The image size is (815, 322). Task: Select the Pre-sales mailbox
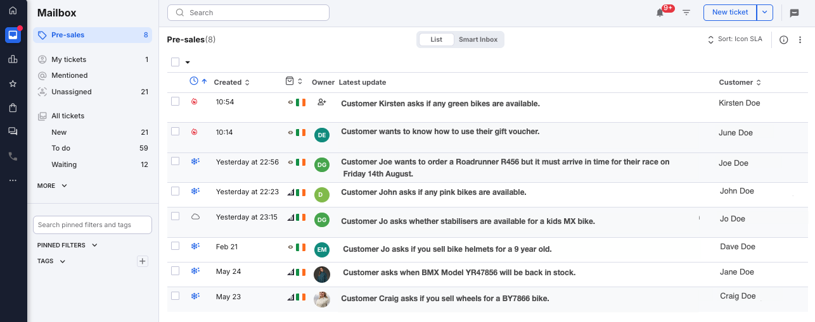[93, 35]
